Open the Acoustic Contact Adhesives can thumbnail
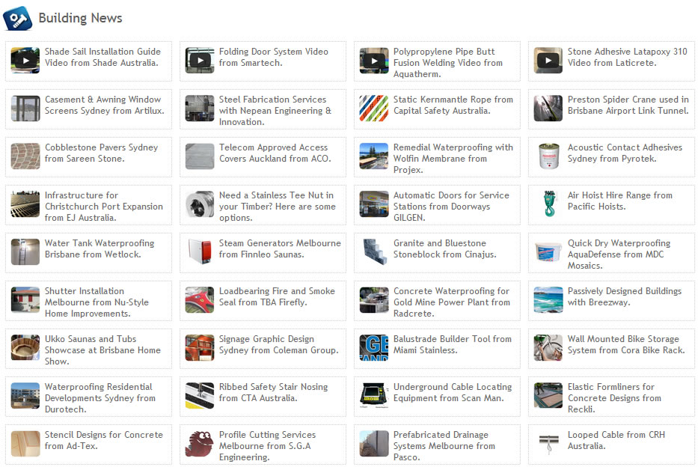The image size is (698, 473). click(x=548, y=156)
